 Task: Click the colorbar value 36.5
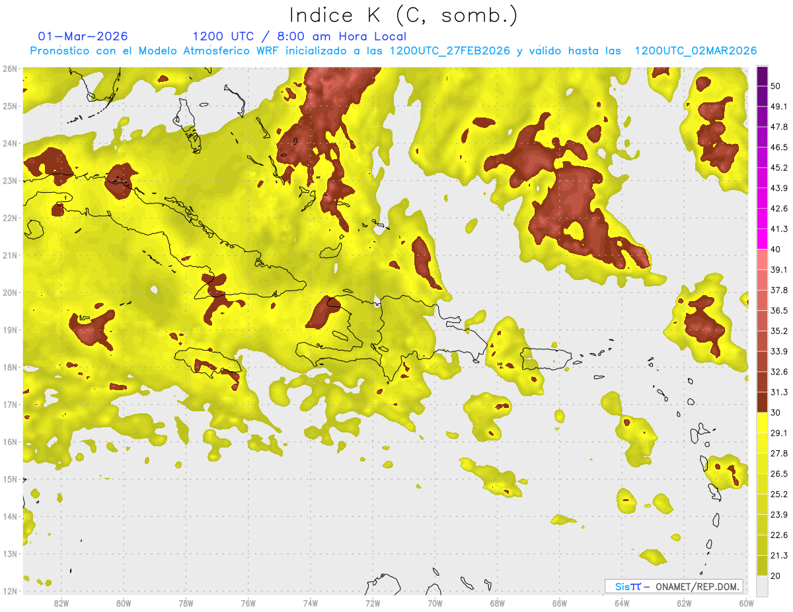(x=779, y=310)
